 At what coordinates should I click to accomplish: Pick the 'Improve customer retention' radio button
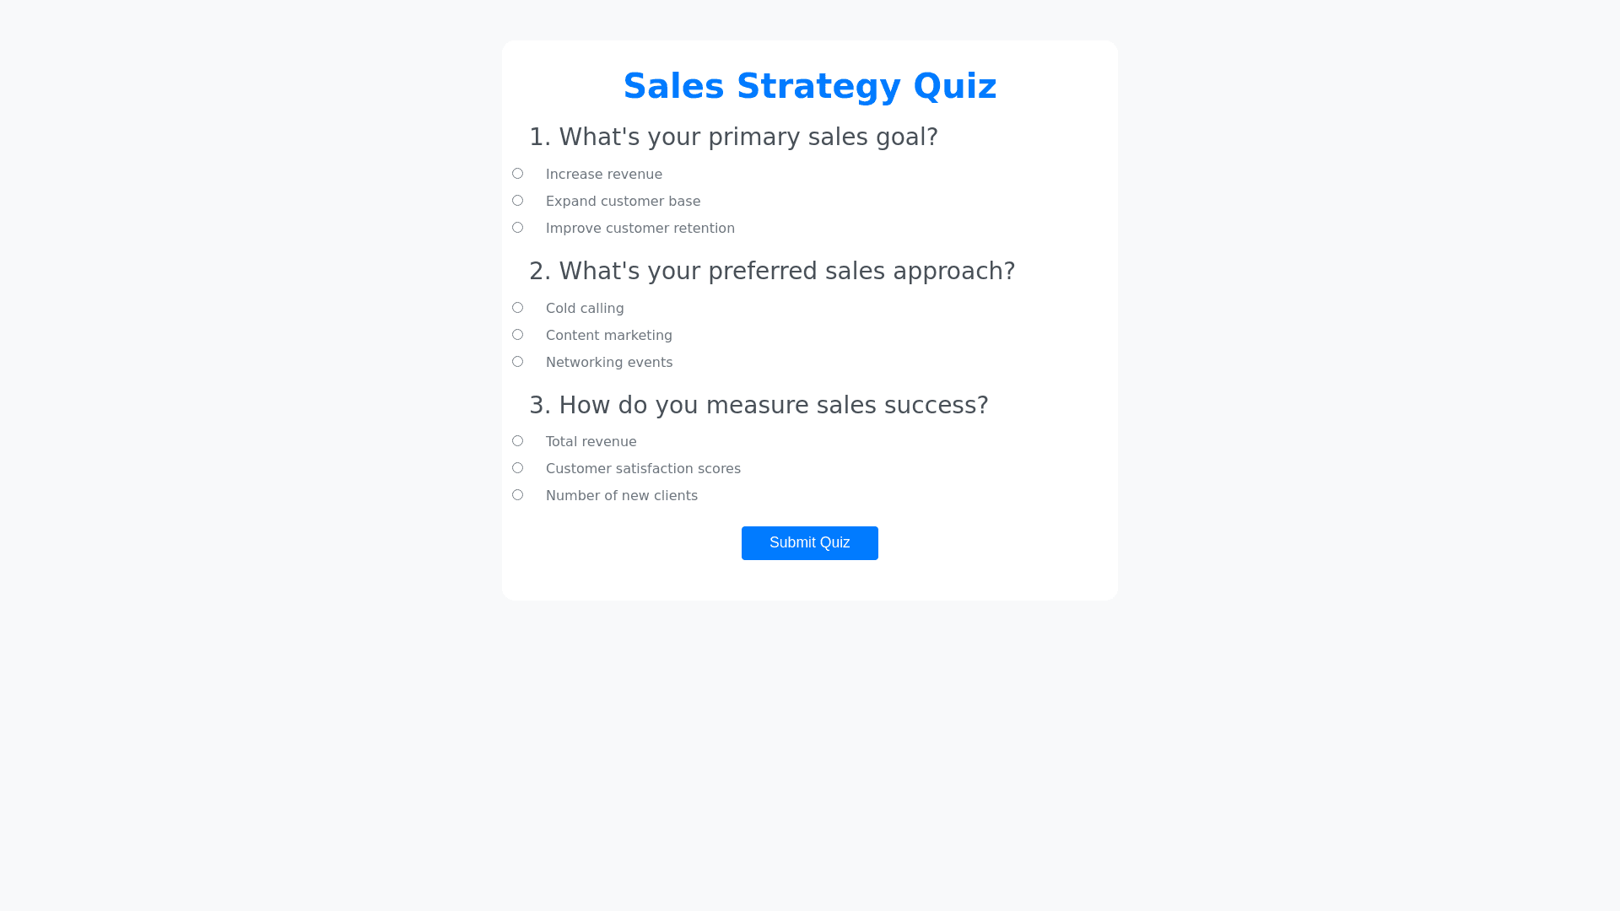point(517,228)
